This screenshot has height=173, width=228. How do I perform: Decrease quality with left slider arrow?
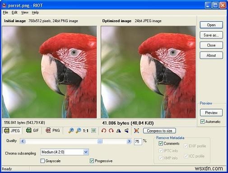tap(23, 141)
